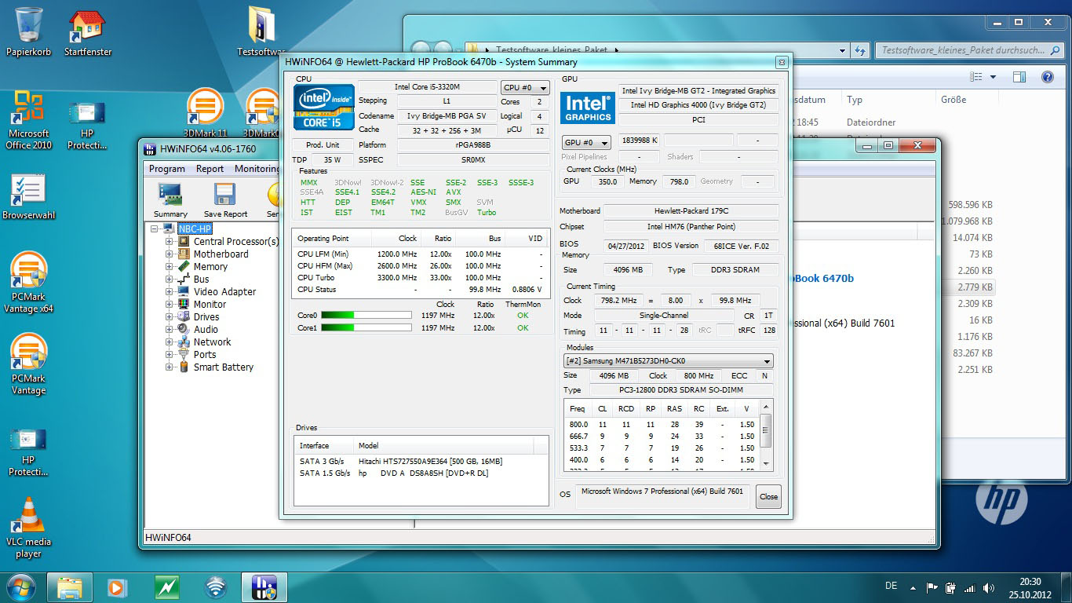Select the Audio speaker tree icon
The width and height of the screenshot is (1072, 603).
tap(184, 330)
